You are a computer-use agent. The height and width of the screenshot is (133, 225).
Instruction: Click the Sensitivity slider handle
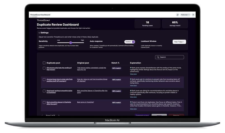coord(70,43)
